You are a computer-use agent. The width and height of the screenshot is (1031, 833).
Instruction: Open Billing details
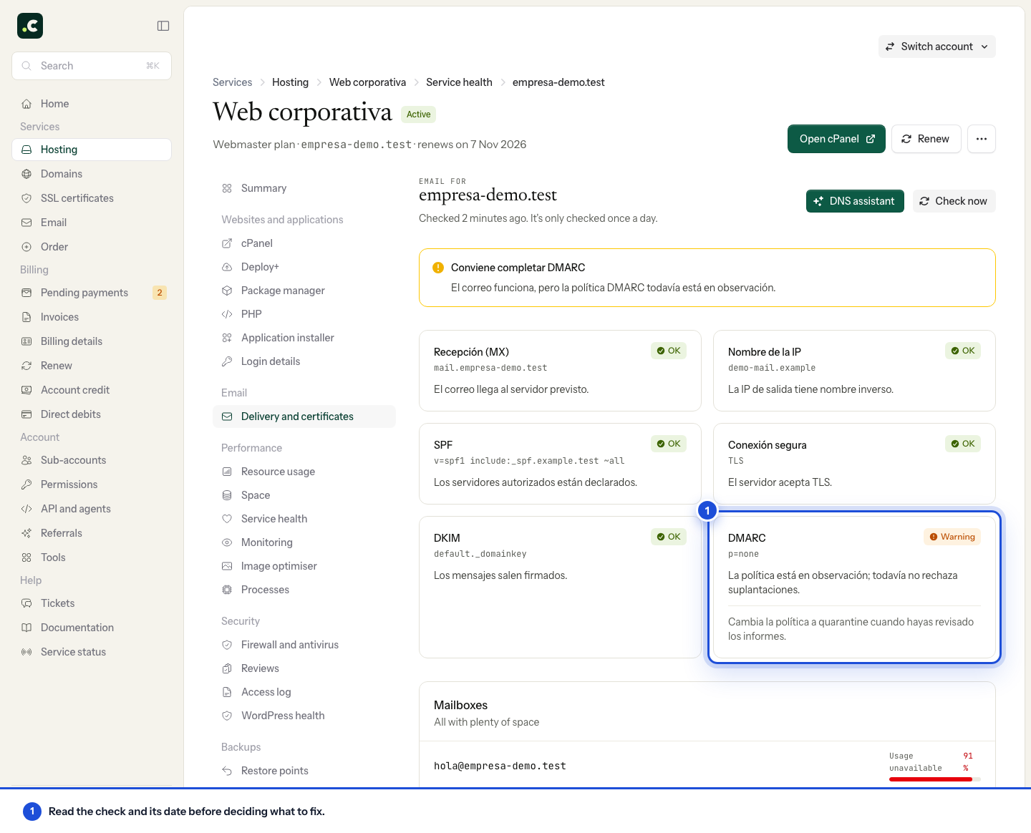pyautogui.click(x=92, y=341)
